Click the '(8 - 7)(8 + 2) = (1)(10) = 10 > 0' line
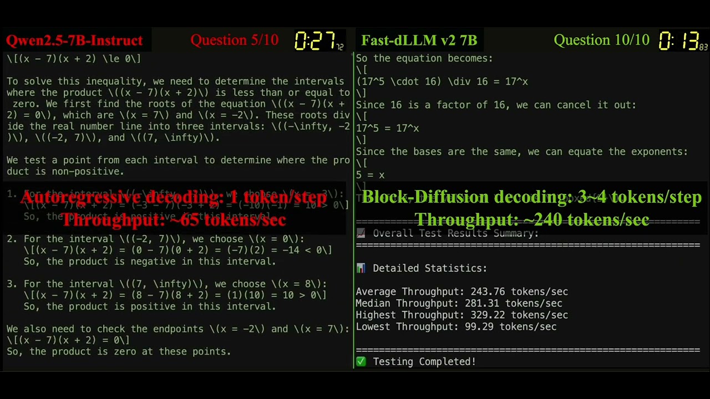710x399 pixels. [175, 295]
